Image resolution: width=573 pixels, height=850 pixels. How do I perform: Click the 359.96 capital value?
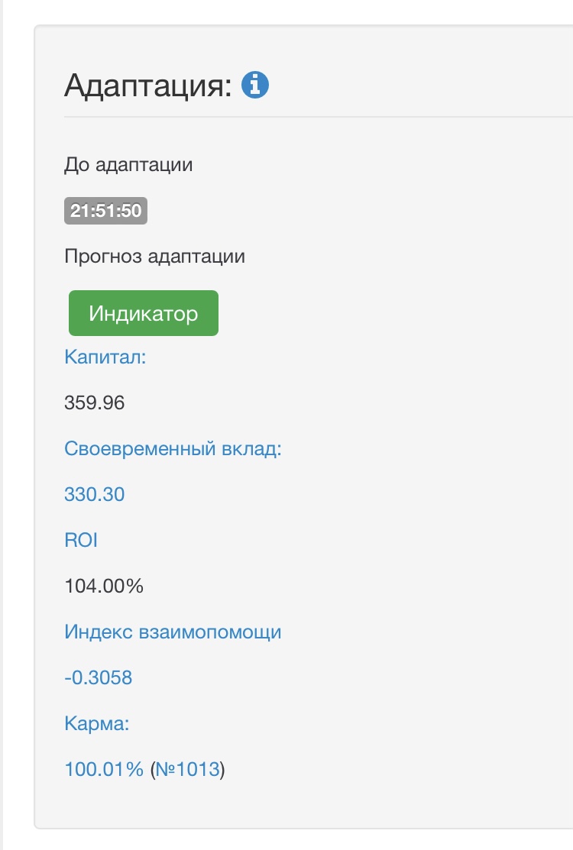pyautogui.click(x=94, y=402)
